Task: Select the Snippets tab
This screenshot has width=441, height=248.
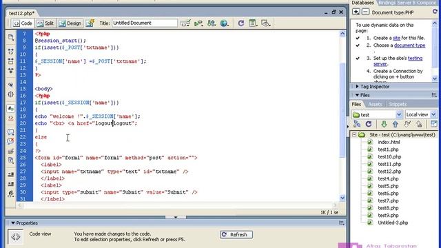Action: point(398,104)
